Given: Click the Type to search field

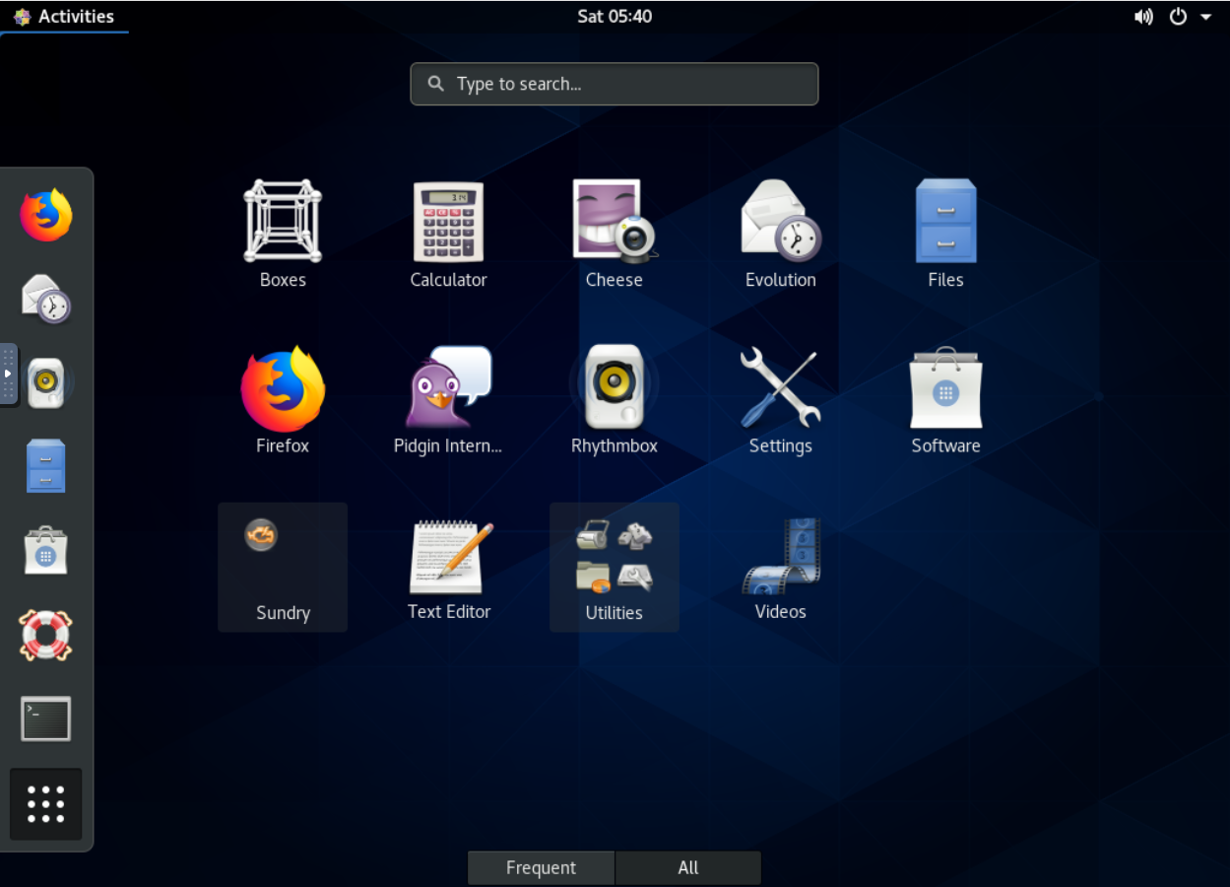Looking at the screenshot, I should [614, 84].
